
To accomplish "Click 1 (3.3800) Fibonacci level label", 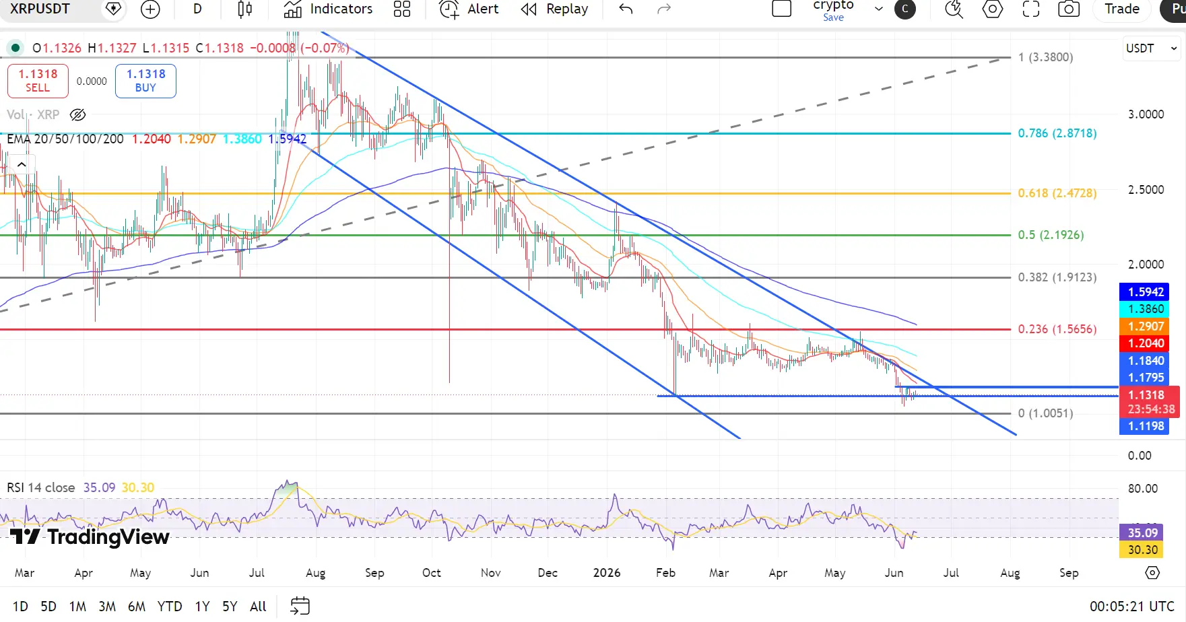I will (1045, 57).
